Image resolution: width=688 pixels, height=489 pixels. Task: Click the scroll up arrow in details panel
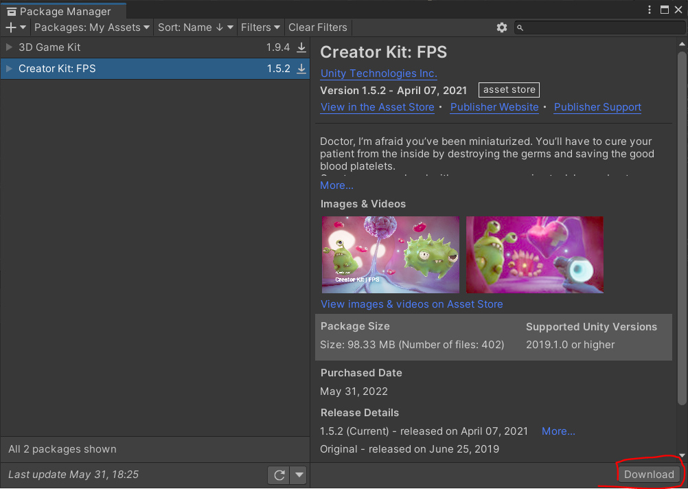pyautogui.click(x=682, y=44)
